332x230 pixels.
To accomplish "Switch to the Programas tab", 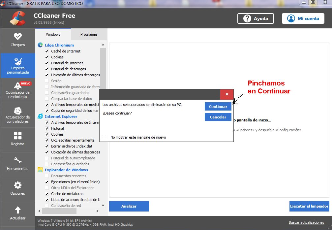I will tap(89, 34).
